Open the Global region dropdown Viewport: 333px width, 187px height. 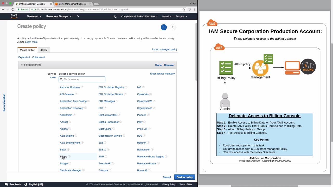(167, 16)
